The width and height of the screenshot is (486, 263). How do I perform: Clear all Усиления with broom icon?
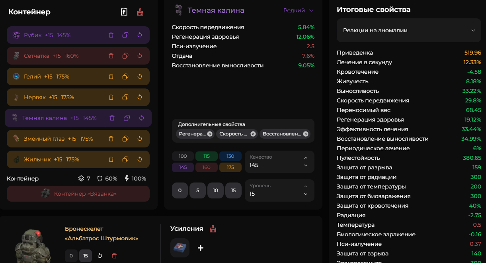coord(213,229)
